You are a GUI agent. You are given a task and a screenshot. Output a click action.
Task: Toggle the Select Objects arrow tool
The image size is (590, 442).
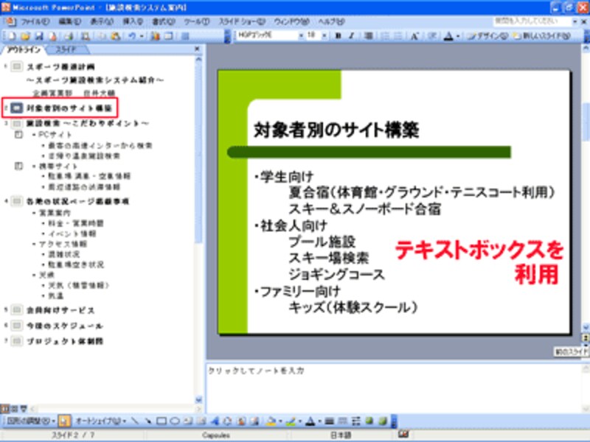[64, 421]
